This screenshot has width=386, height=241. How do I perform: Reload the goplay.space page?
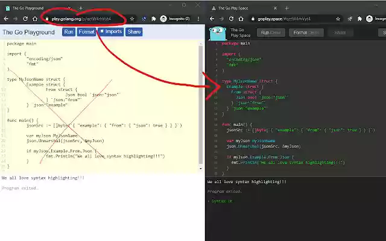point(231,19)
